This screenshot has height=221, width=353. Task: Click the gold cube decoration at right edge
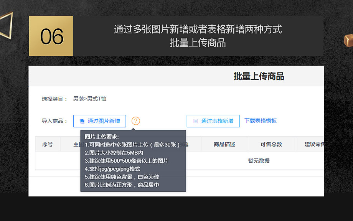(x=348, y=40)
